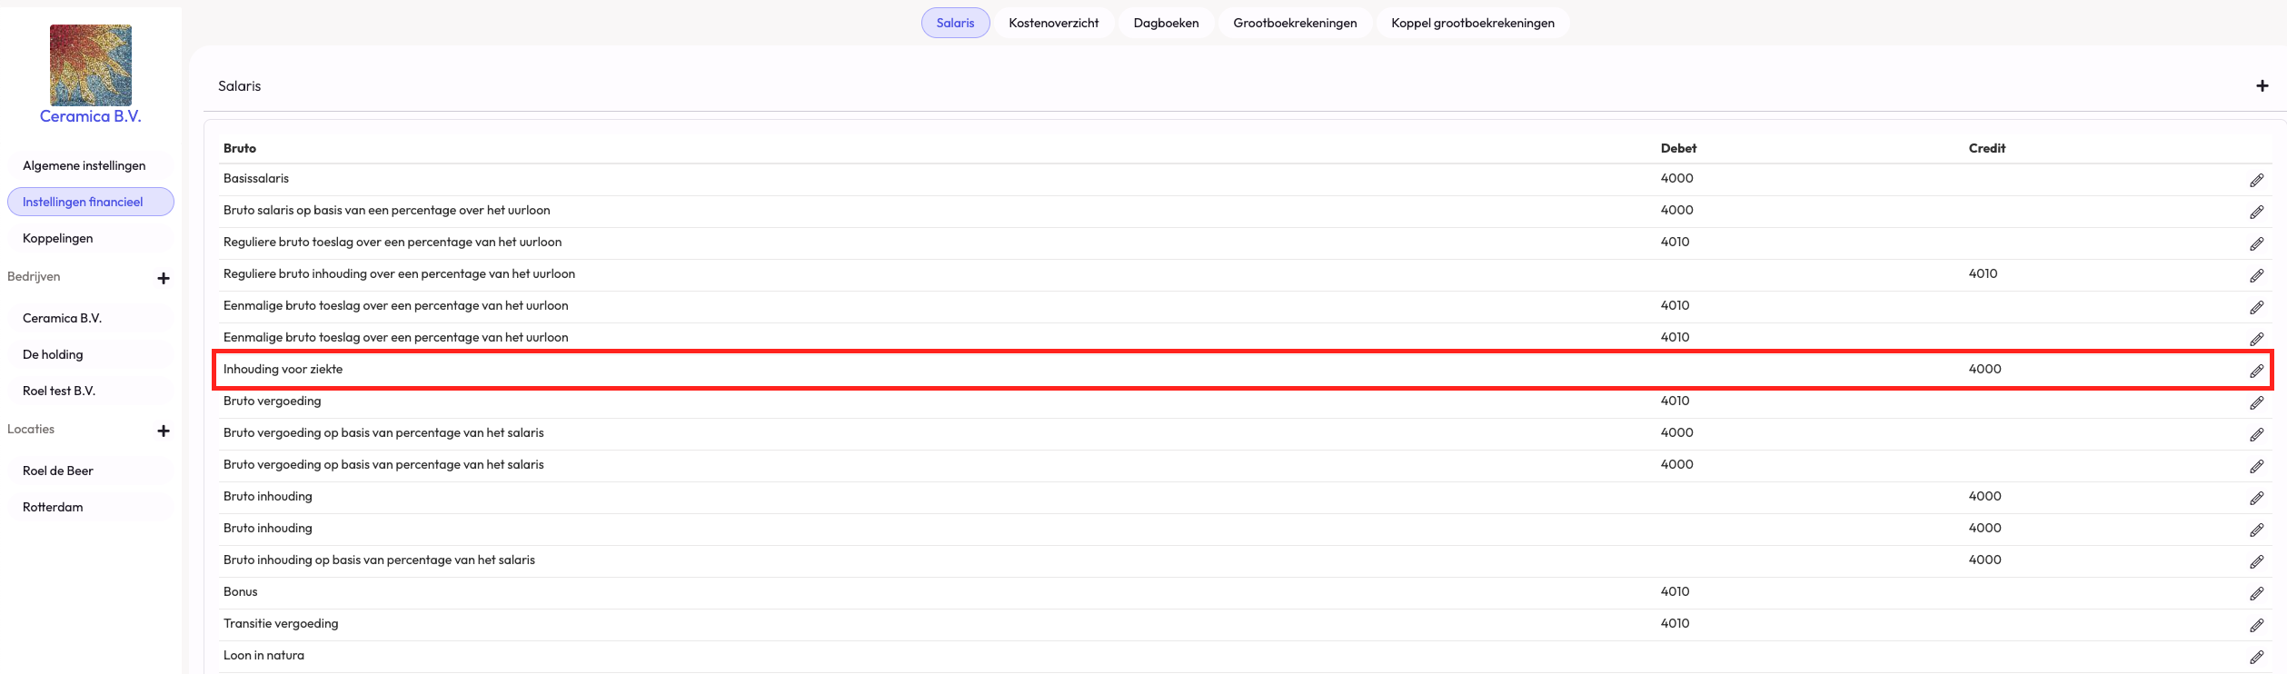Open edit pencil for Reguliere bruto inhouding
2287x674 pixels.
click(2256, 276)
